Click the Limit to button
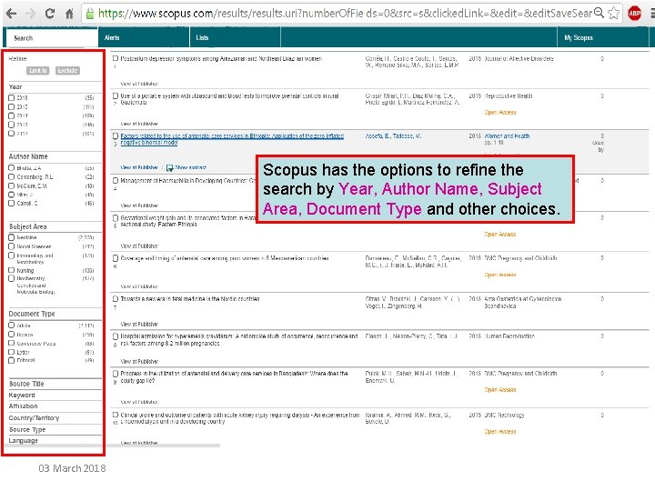The height and width of the screenshot is (491, 655). pyautogui.click(x=38, y=71)
